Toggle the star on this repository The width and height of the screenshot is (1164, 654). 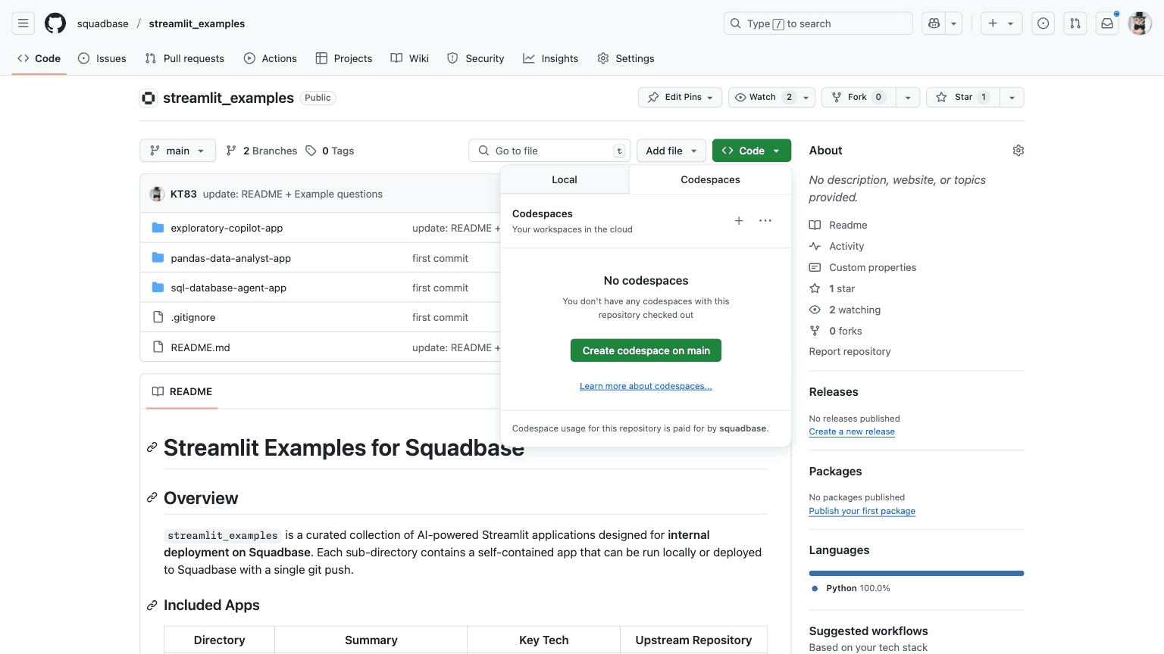(962, 97)
